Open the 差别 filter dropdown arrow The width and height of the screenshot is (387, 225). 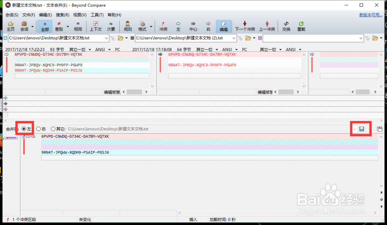(68, 27)
